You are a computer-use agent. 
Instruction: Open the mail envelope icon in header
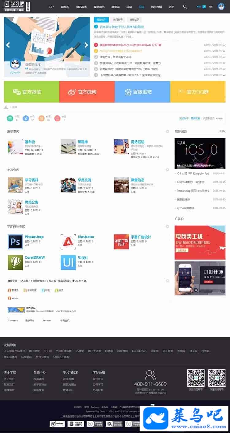211,6
